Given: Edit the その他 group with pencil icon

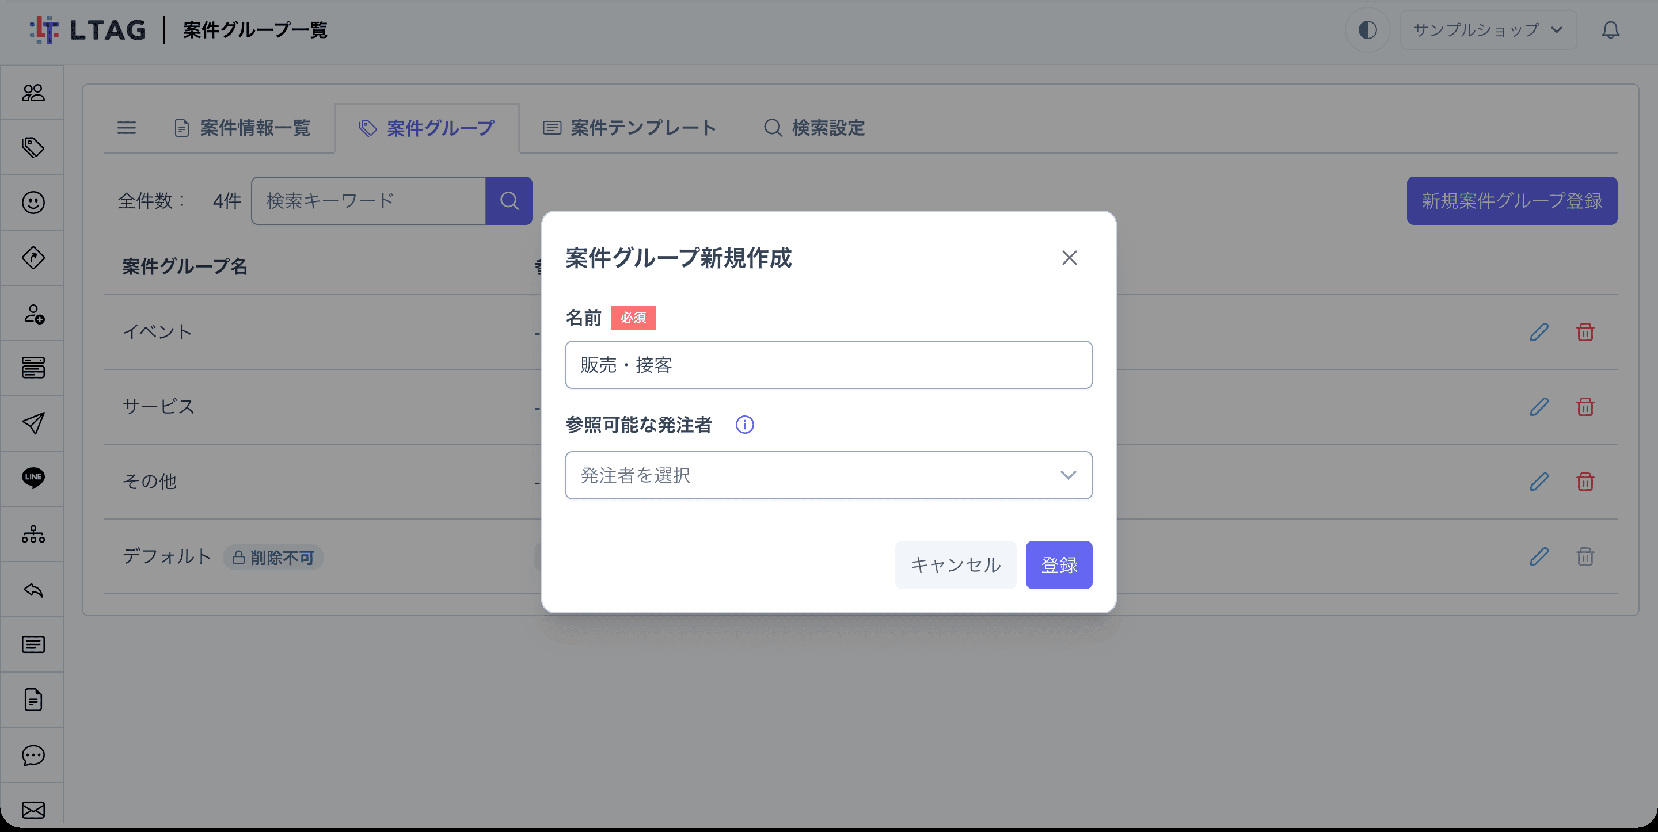Looking at the screenshot, I should click(x=1538, y=482).
